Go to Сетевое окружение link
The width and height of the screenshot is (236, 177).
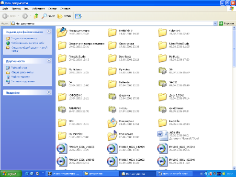(23, 81)
